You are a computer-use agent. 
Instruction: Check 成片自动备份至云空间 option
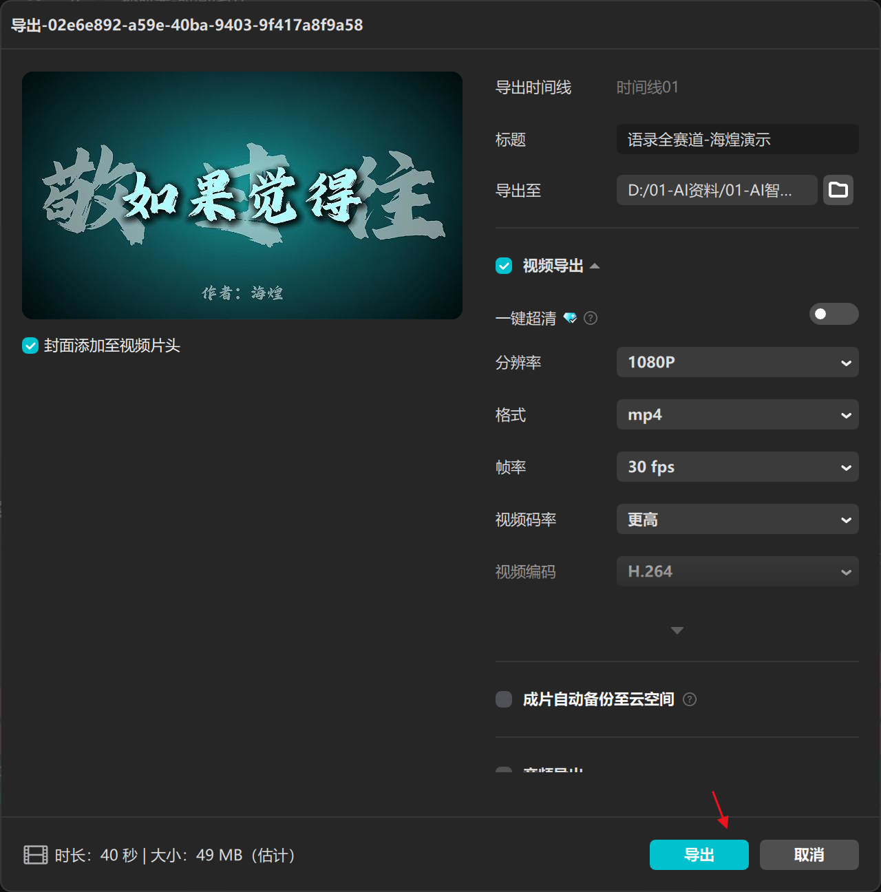(503, 699)
